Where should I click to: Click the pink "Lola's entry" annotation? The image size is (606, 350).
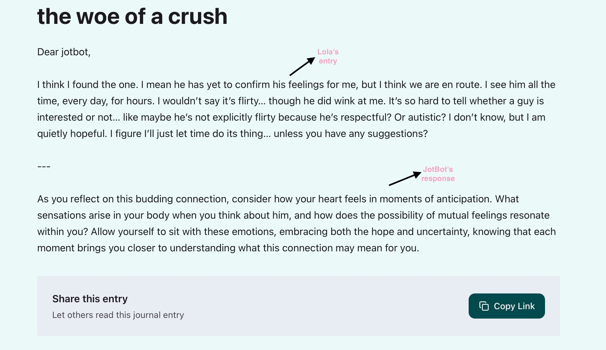[328, 56]
